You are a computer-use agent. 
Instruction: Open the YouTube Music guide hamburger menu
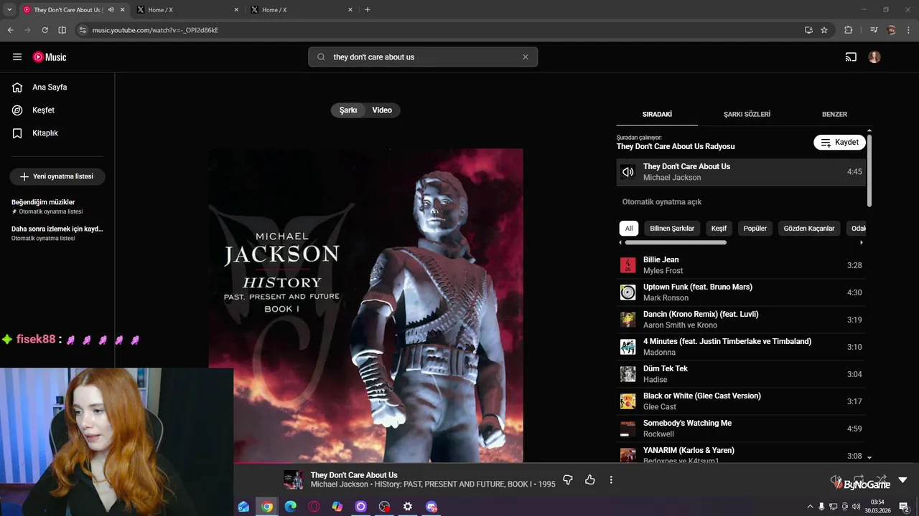pos(17,57)
